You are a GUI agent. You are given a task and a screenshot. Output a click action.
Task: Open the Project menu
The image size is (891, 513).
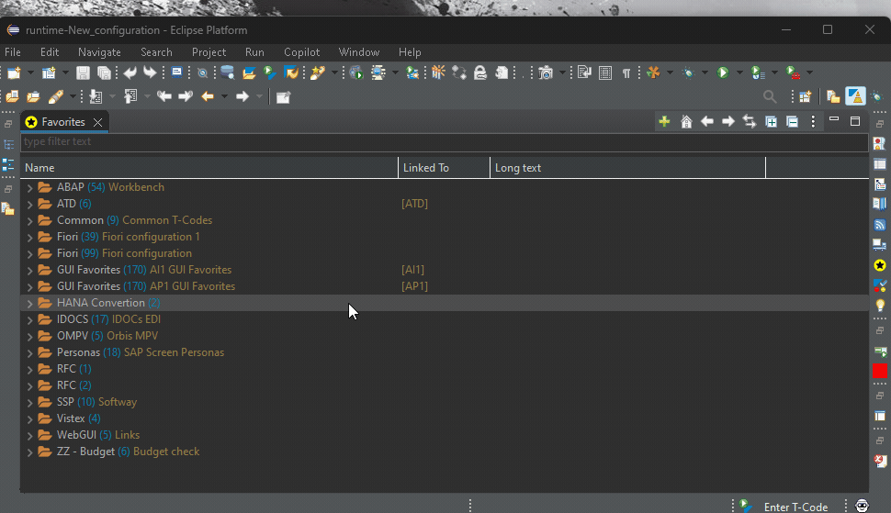click(209, 52)
